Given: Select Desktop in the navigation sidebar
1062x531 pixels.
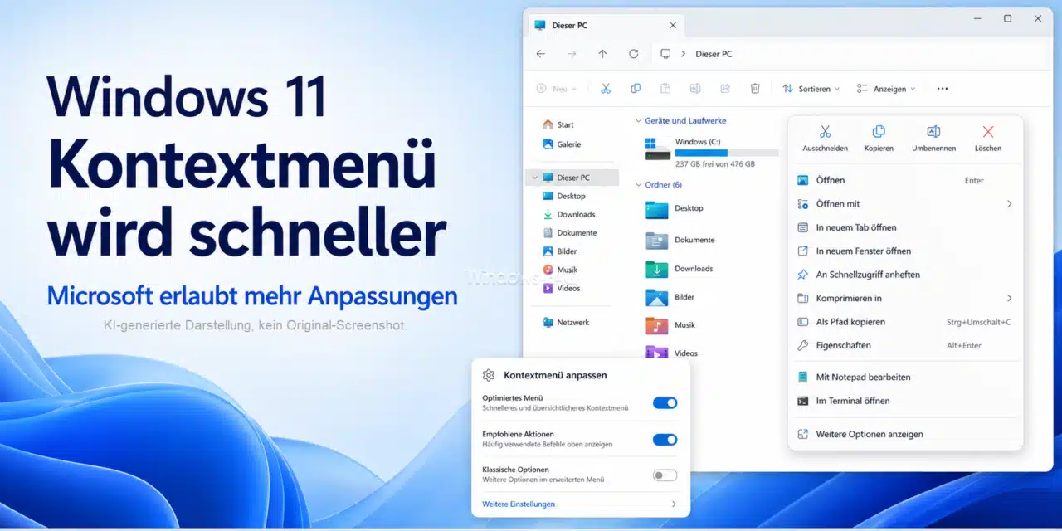Looking at the screenshot, I should [x=564, y=196].
